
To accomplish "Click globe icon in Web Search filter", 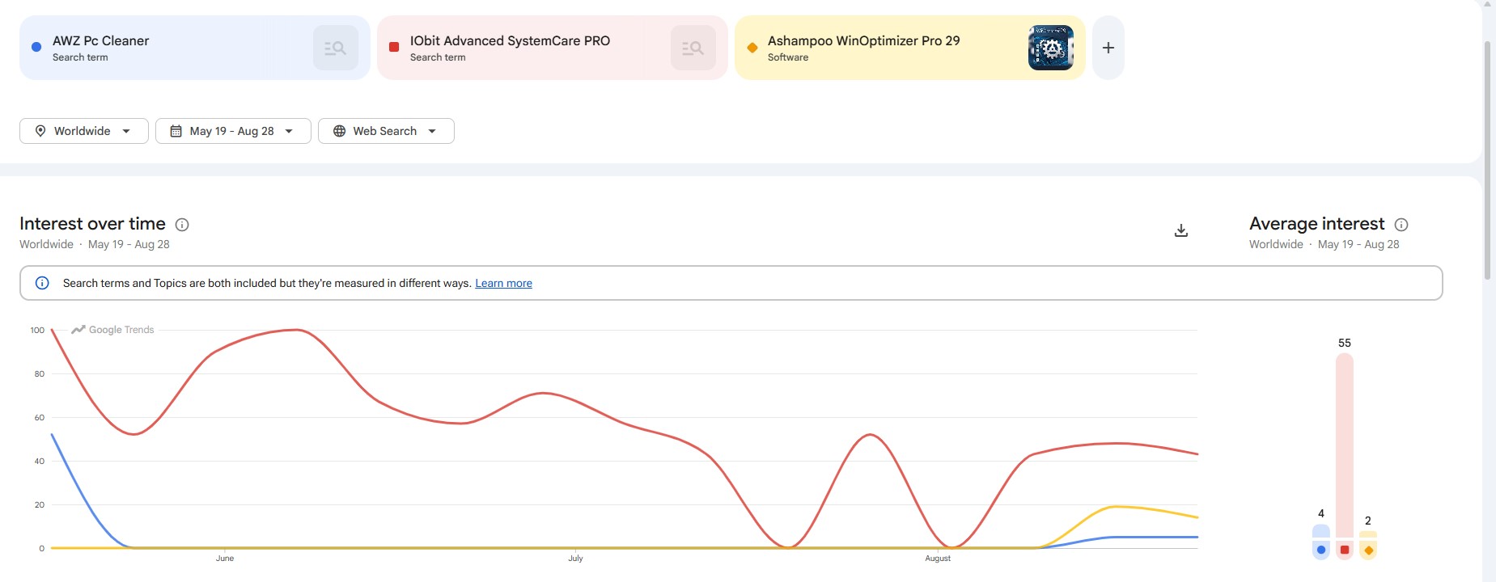I will [339, 131].
